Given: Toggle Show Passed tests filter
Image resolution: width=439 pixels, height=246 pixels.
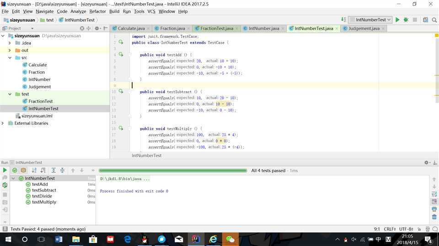Looking at the screenshot, I should click(15, 170).
